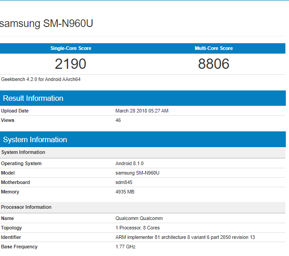Click the Operating System label
The width and height of the screenshot is (289, 256).
[21, 163]
